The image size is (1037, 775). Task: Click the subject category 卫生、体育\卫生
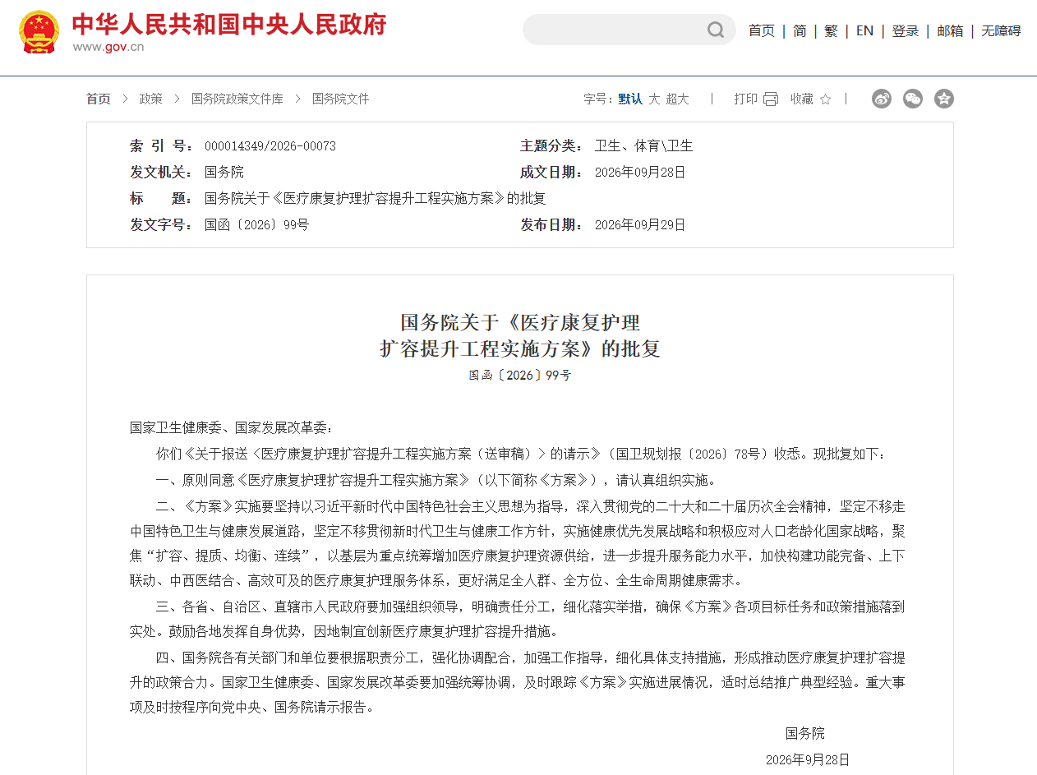pyautogui.click(x=644, y=146)
